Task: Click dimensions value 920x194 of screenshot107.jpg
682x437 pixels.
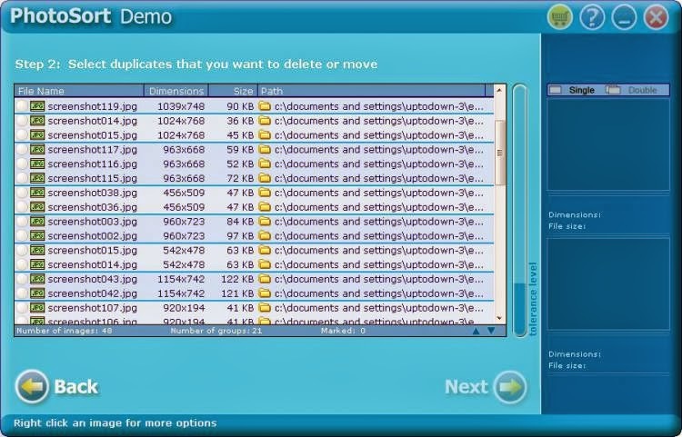Action: pos(184,308)
